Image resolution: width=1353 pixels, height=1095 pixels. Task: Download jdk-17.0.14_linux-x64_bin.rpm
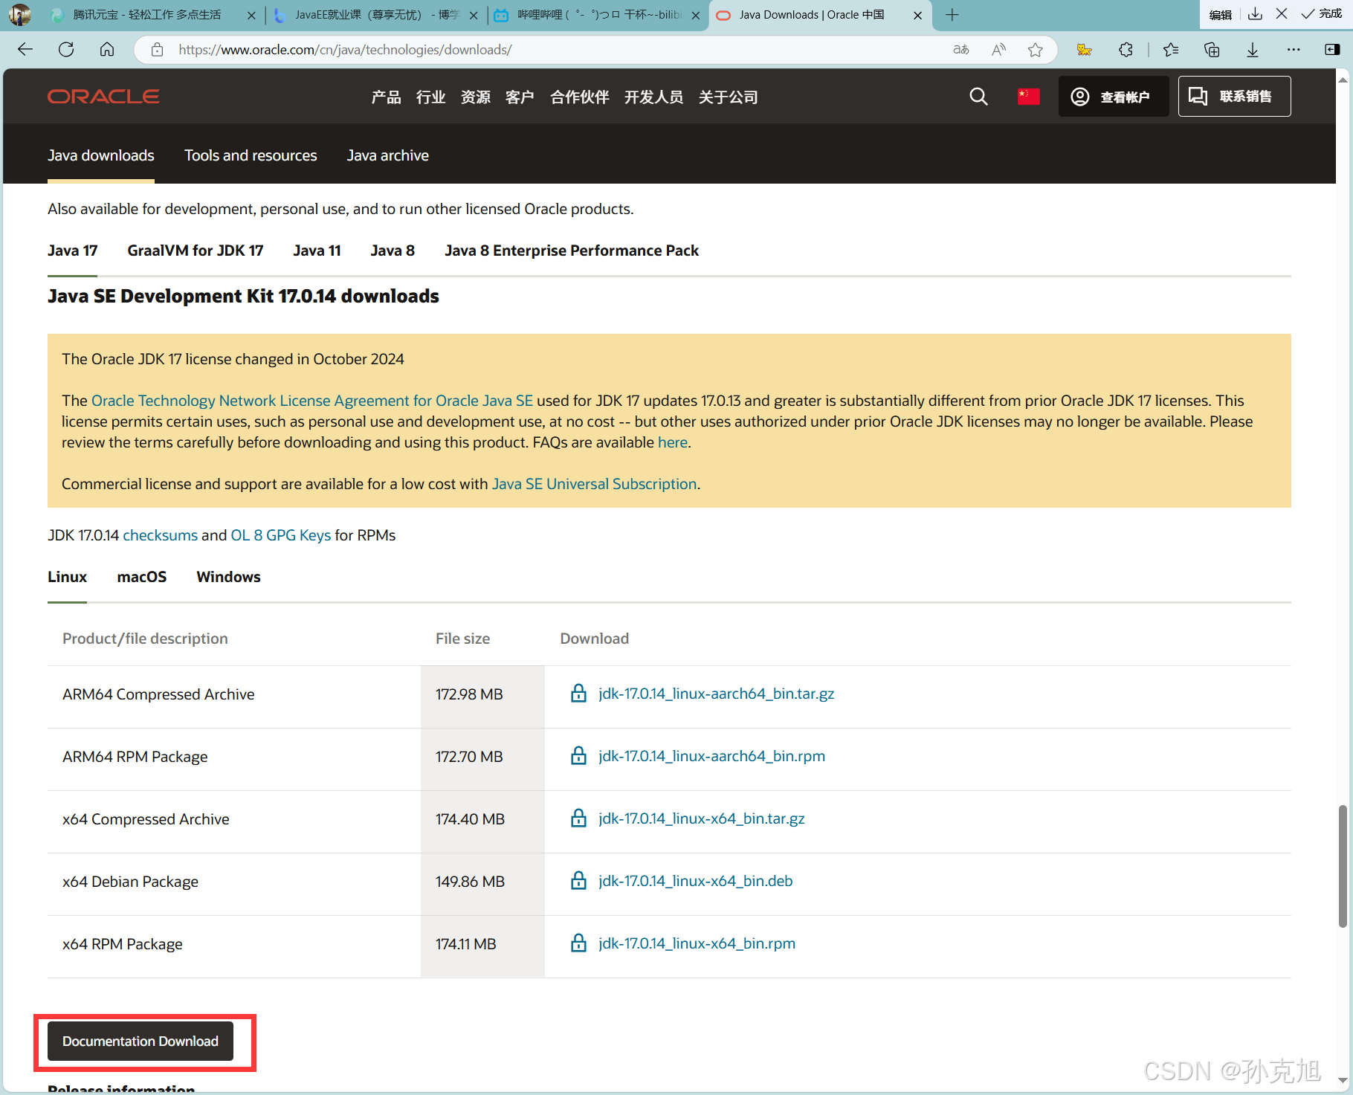[x=697, y=943]
